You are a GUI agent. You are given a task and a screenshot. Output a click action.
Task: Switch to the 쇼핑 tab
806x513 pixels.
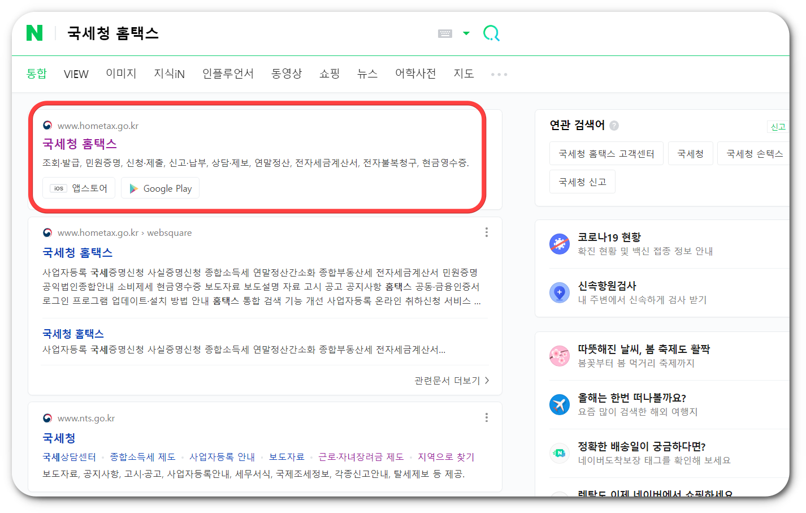330,74
